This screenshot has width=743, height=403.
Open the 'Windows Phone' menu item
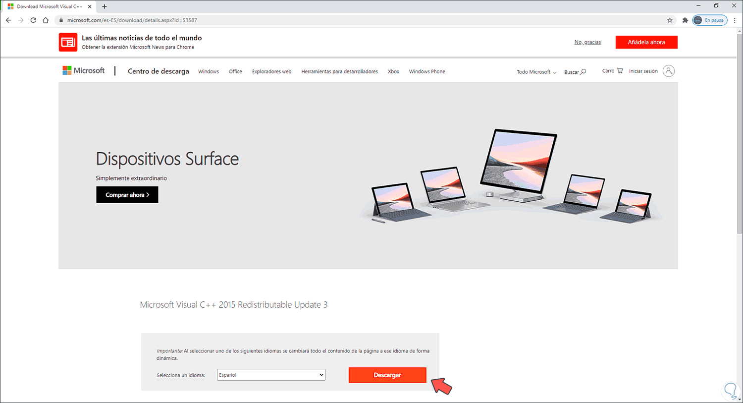427,71
